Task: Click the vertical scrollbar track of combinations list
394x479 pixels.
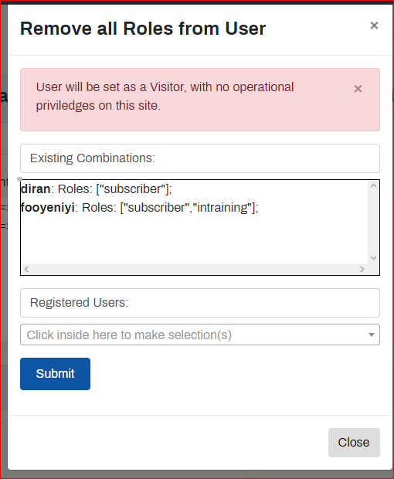Action: point(373,222)
